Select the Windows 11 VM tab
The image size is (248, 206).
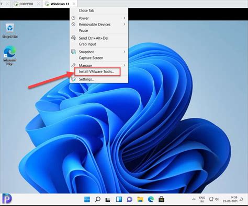pos(60,4)
